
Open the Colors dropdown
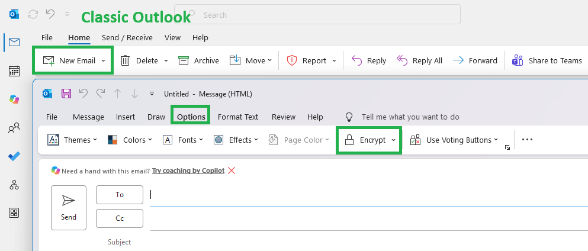click(130, 140)
